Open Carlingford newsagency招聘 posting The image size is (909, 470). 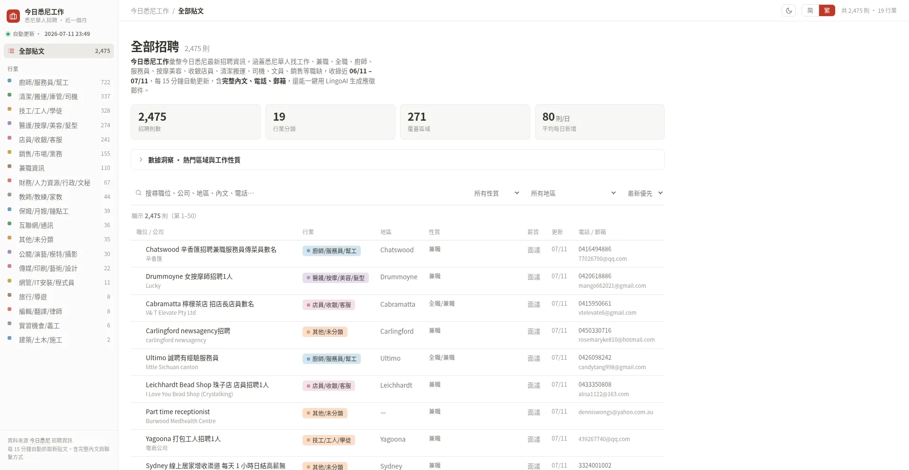188,331
